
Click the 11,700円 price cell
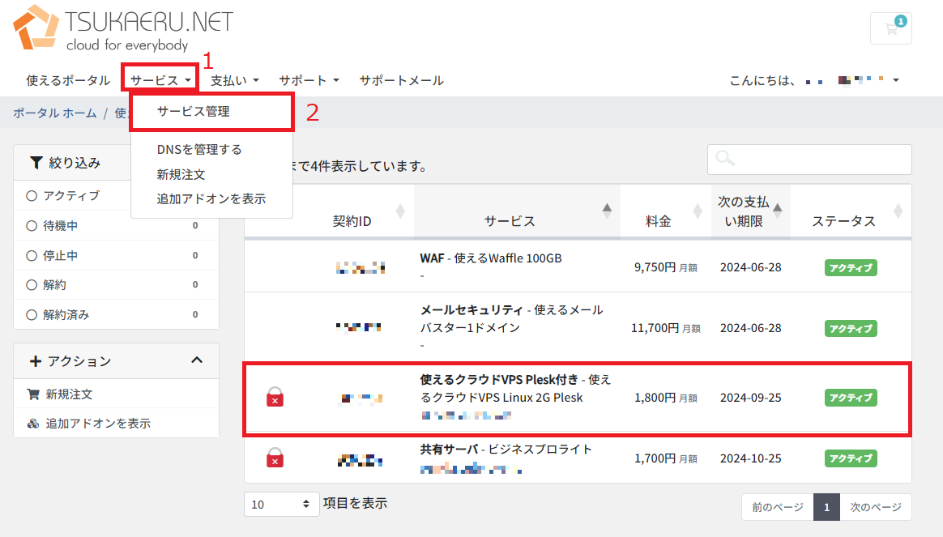(666, 328)
